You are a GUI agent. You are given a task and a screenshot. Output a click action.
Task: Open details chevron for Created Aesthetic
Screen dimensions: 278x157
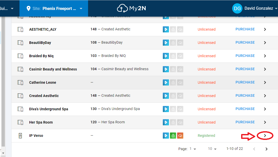(x=265, y=96)
